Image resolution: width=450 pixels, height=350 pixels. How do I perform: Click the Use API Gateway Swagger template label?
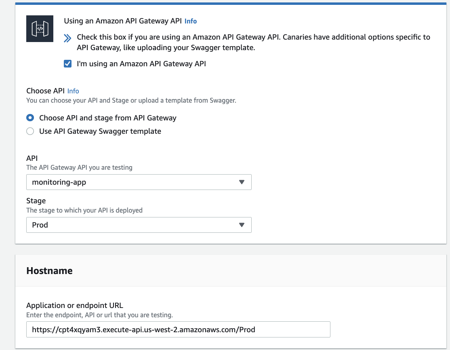[x=100, y=131]
